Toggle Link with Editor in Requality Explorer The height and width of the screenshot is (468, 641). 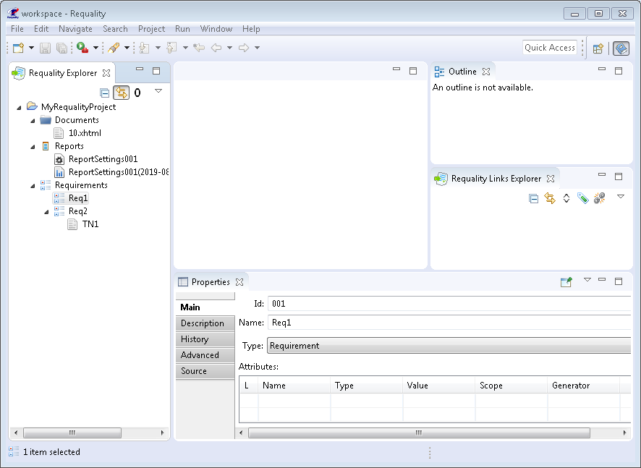tap(122, 93)
